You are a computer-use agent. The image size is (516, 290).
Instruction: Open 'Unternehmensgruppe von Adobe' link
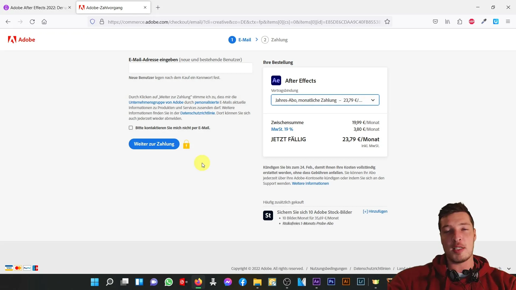tap(156, 102)
